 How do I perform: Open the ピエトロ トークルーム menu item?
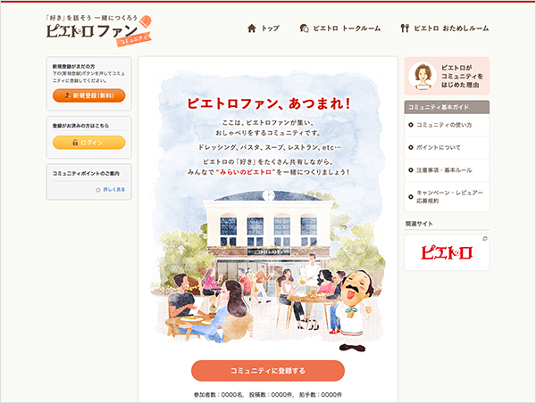click(x=339, y=29)
